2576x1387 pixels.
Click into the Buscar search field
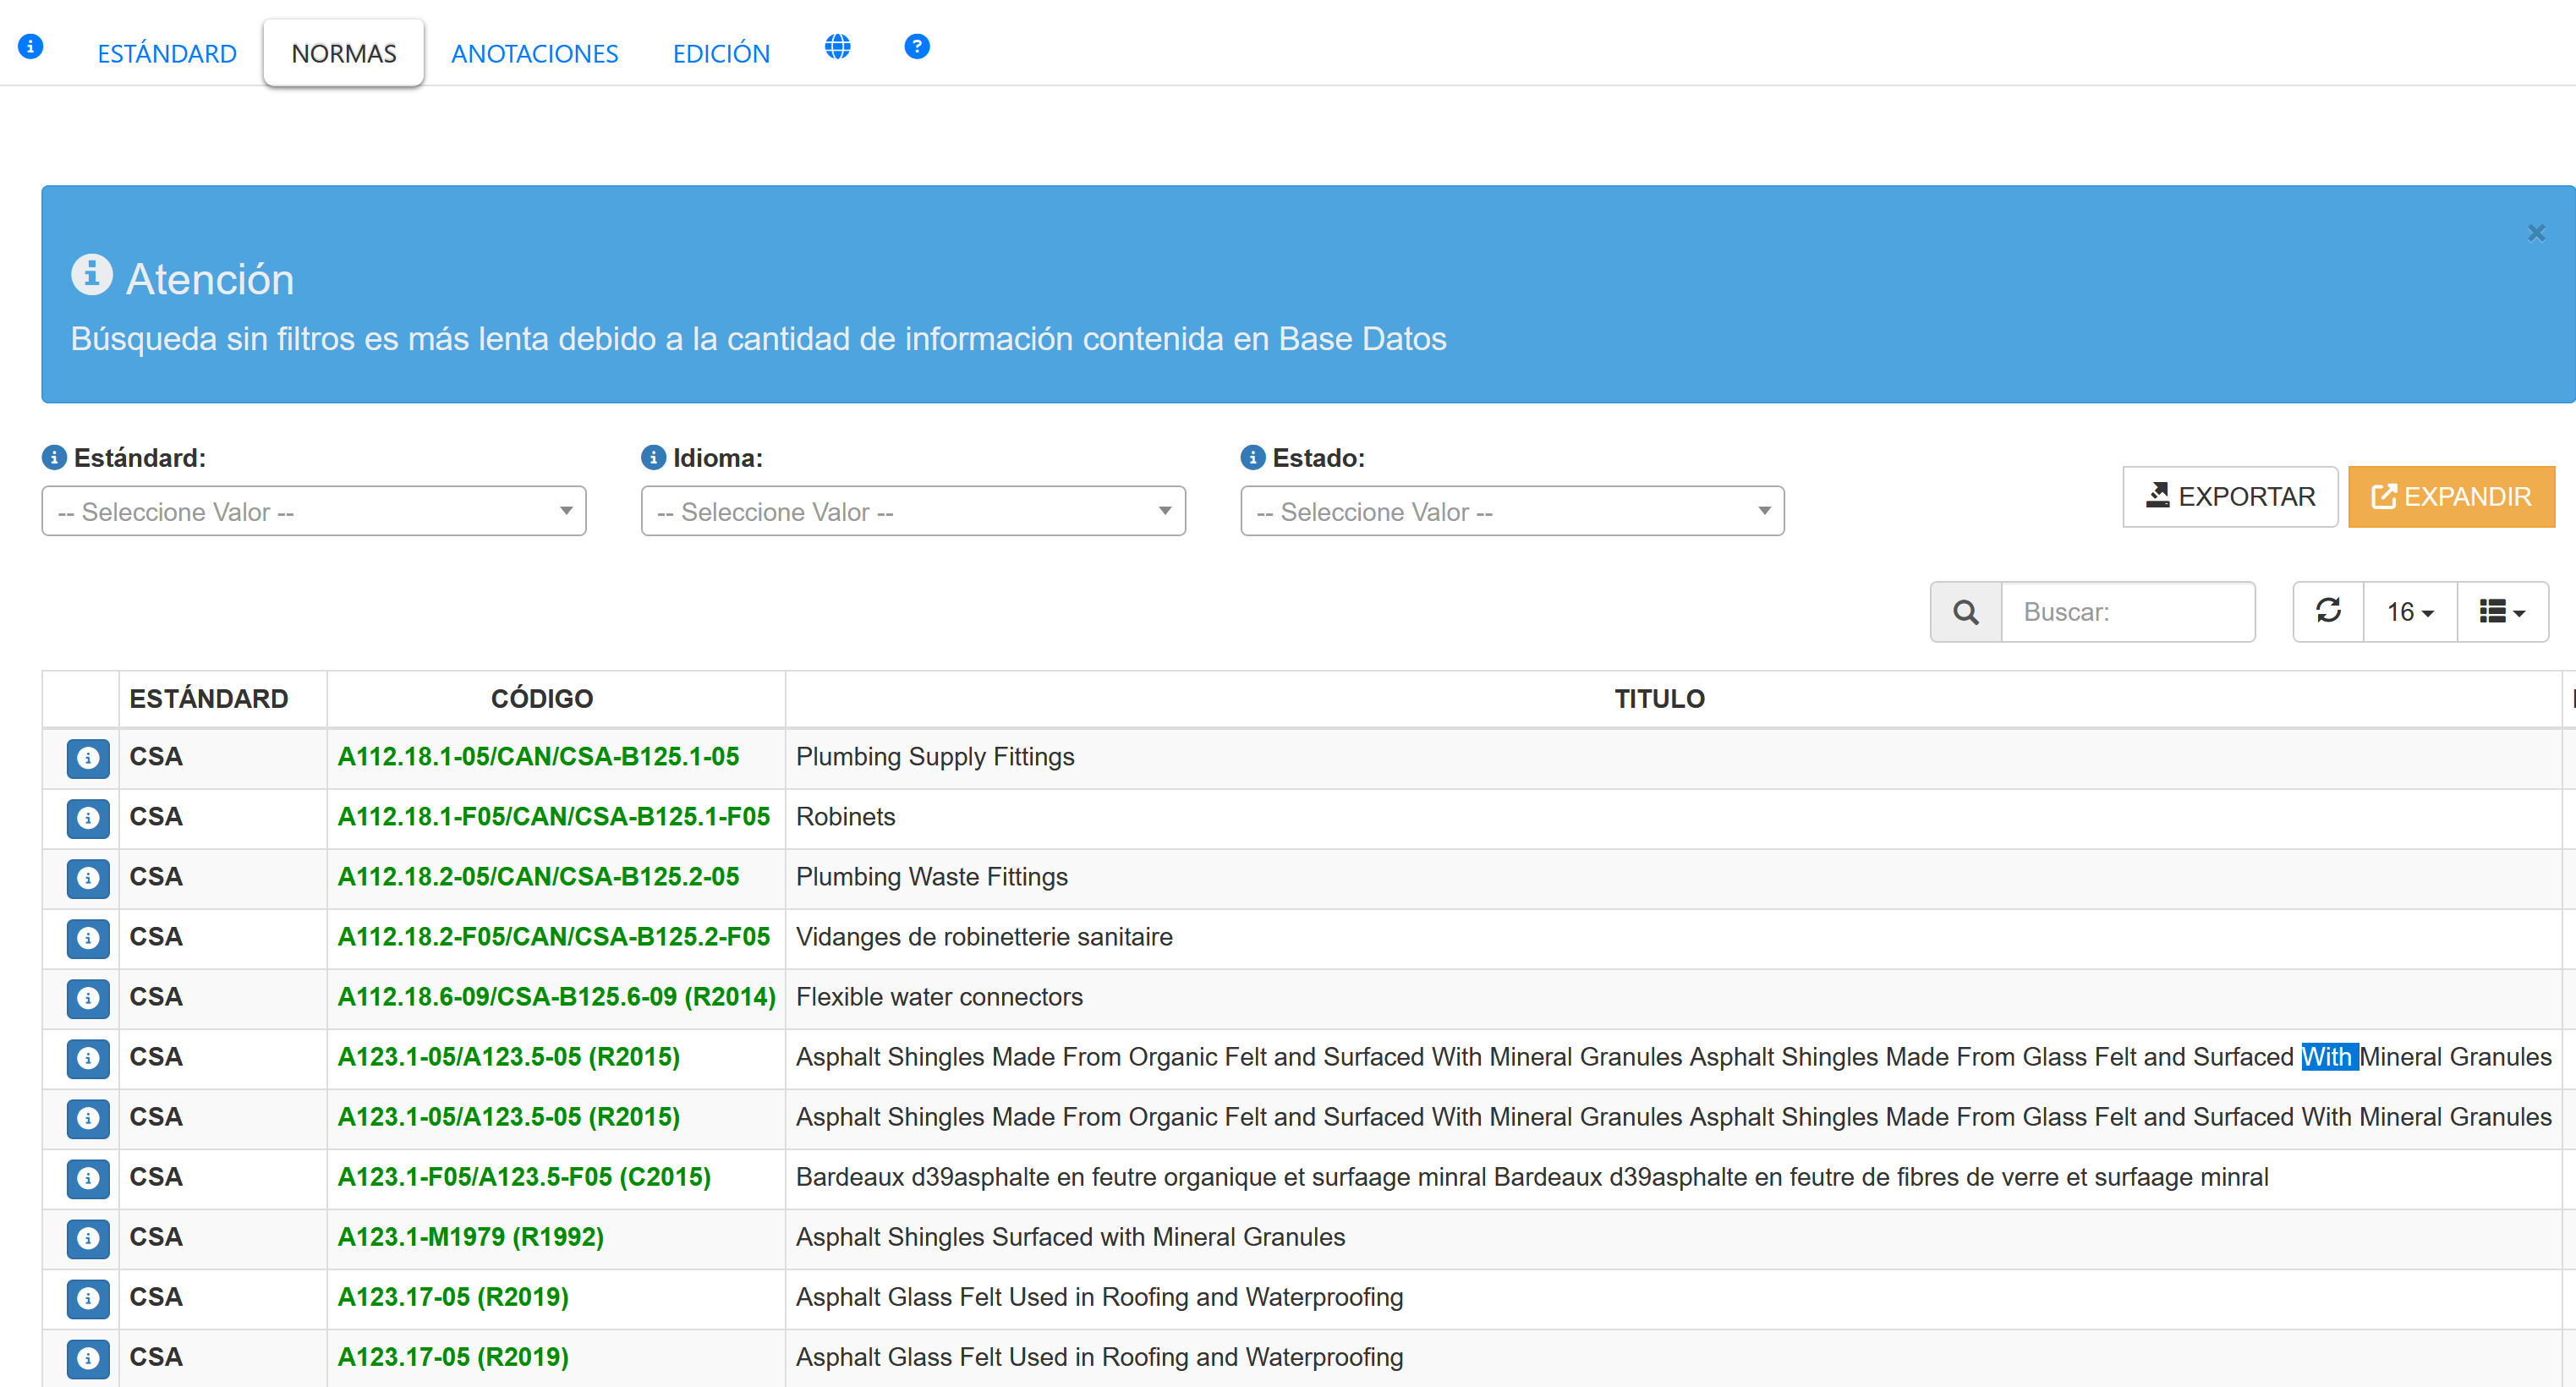point(2127,612)
